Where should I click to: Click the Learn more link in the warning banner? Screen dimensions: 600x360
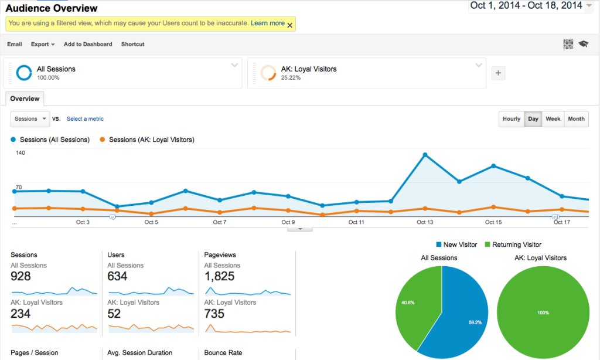(268, 23)
